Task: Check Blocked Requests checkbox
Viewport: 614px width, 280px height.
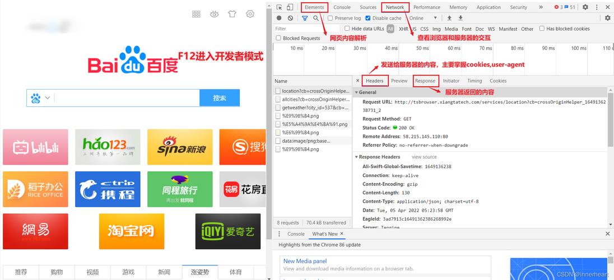Action: pyautogui.click(x=278, y=38)
